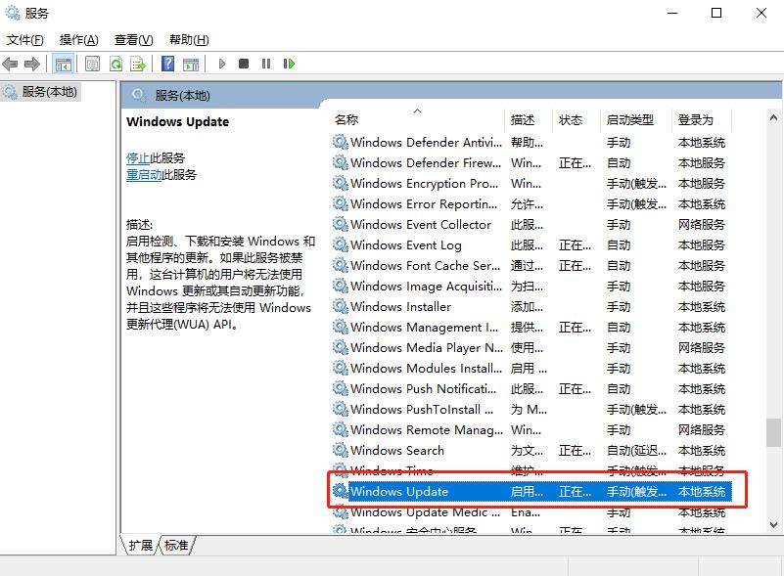Pause the service with the pause icon

pyautogui.click(x=266, y=63)
